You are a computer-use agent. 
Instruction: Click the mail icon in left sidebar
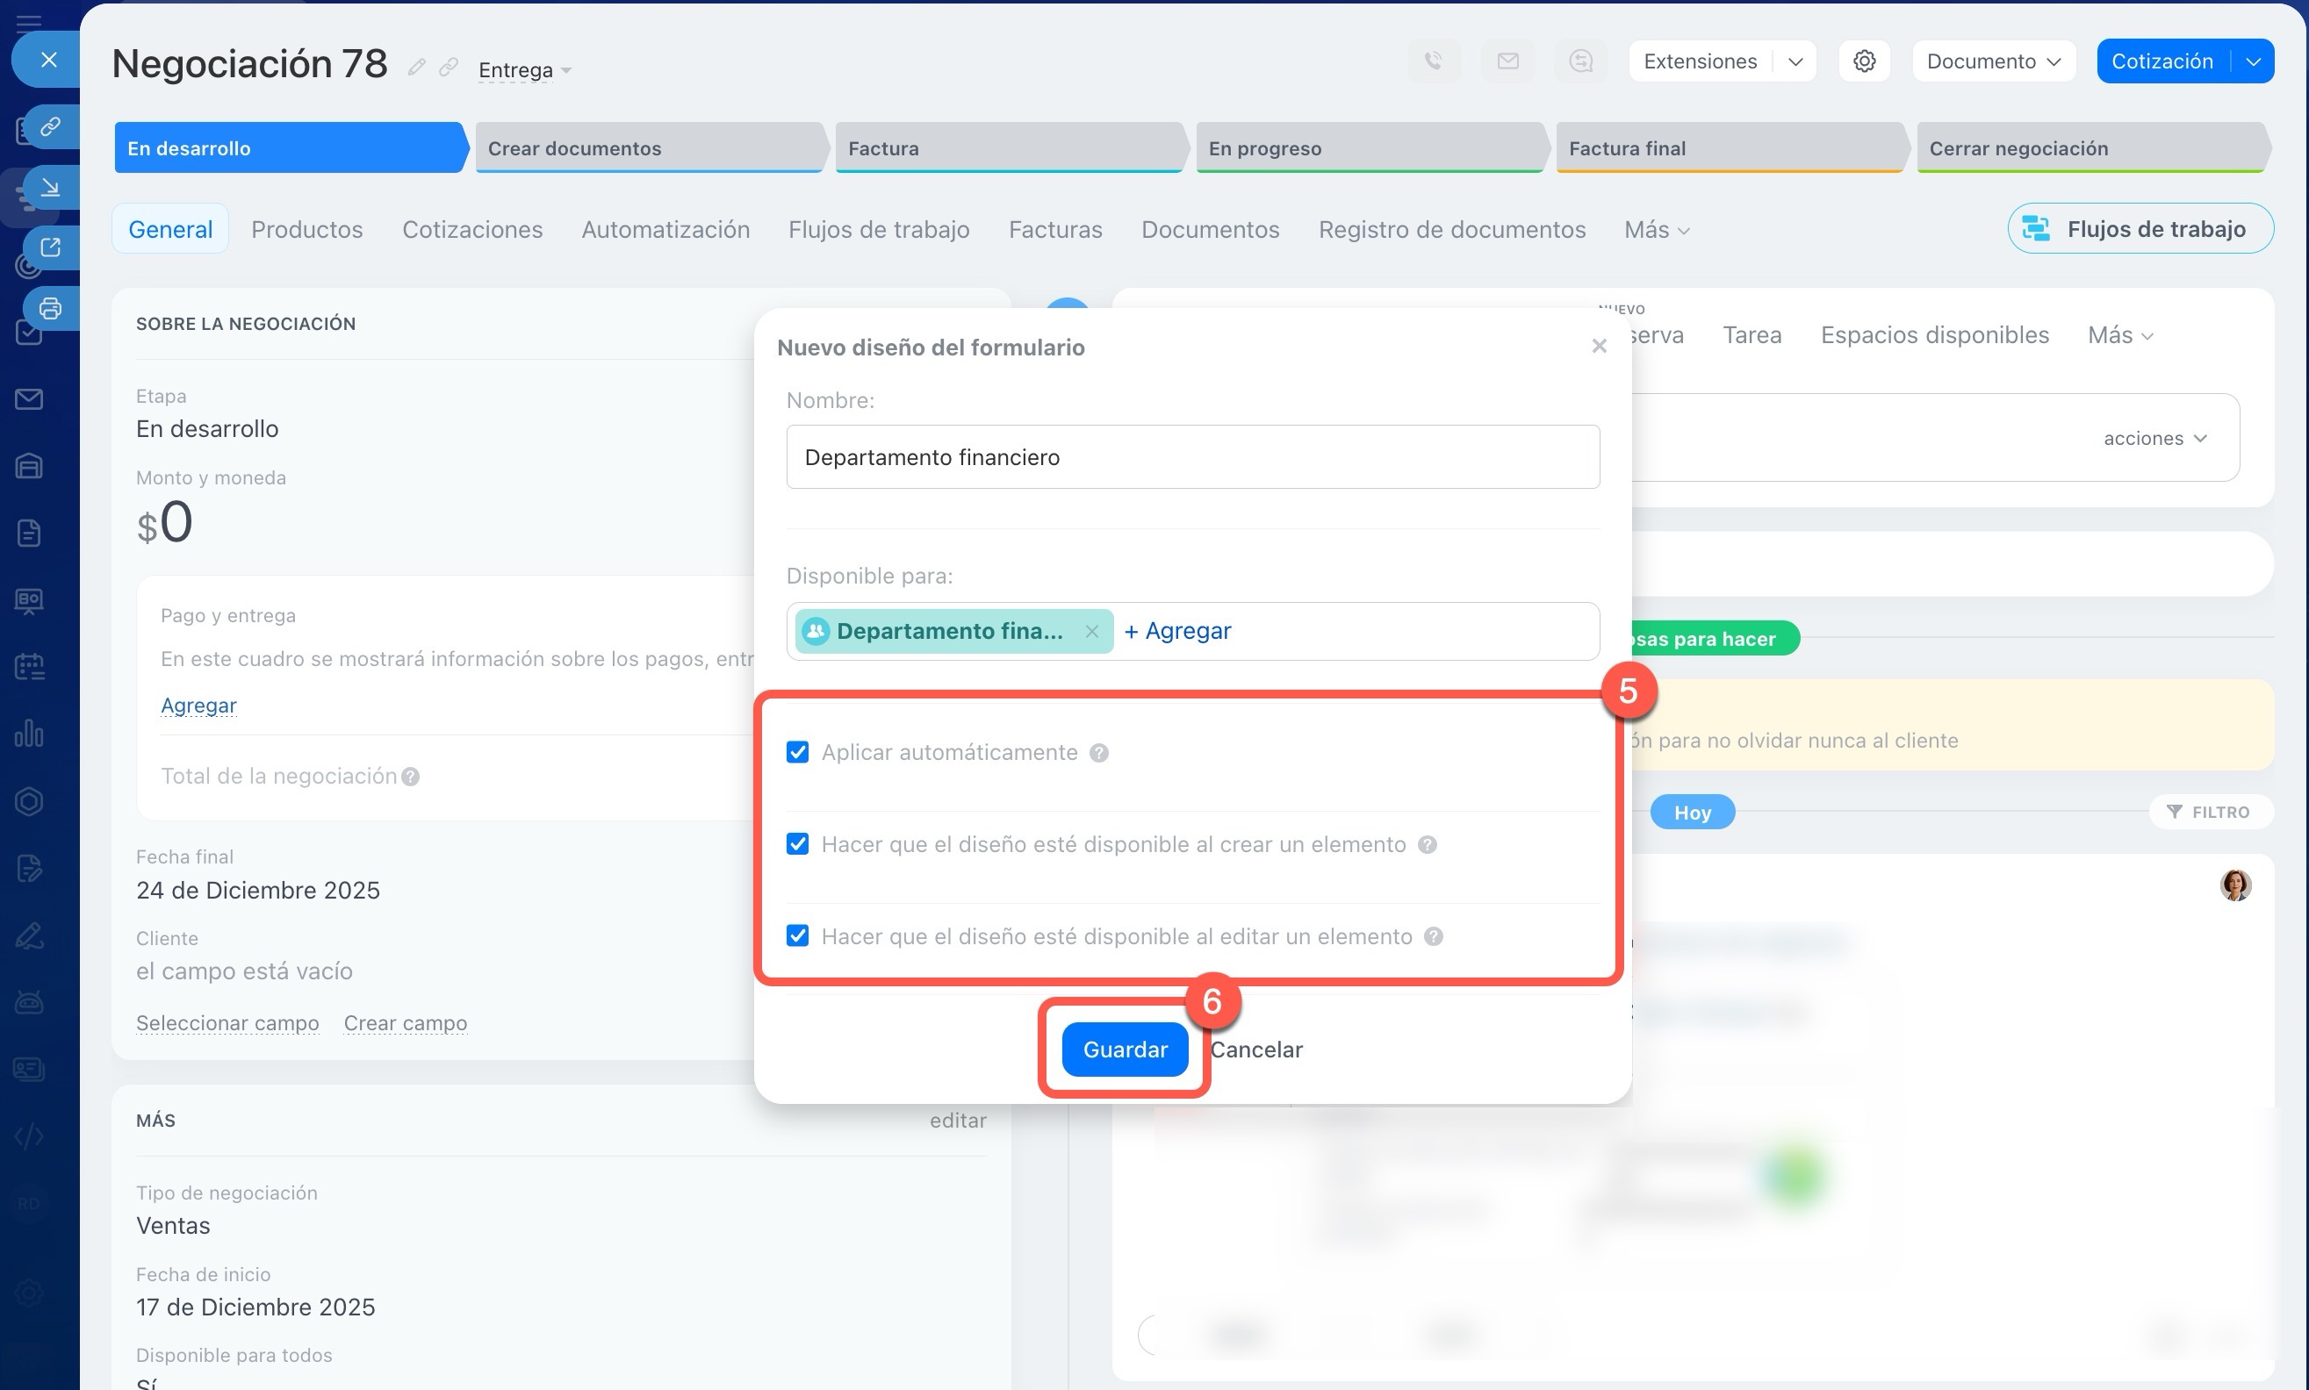(29, 399)
